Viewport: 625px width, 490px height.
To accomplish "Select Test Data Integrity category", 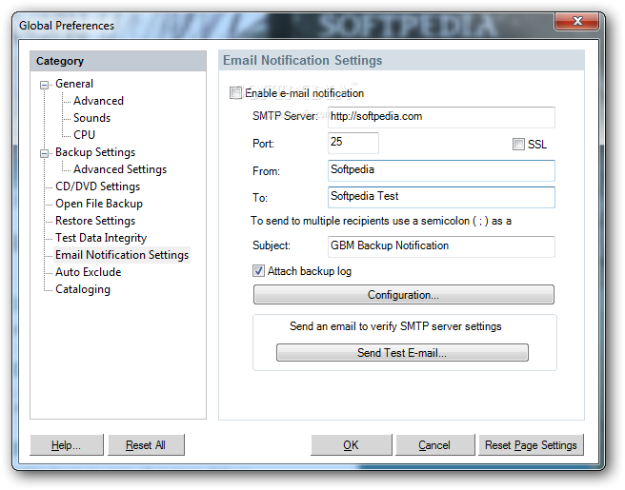I will click(101, 238).
